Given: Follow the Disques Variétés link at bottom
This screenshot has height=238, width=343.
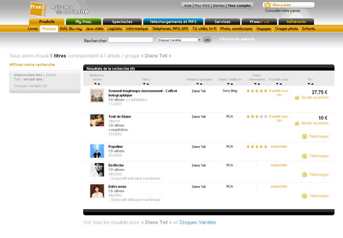Looking at the screenshot, I should tap(198, 222).
